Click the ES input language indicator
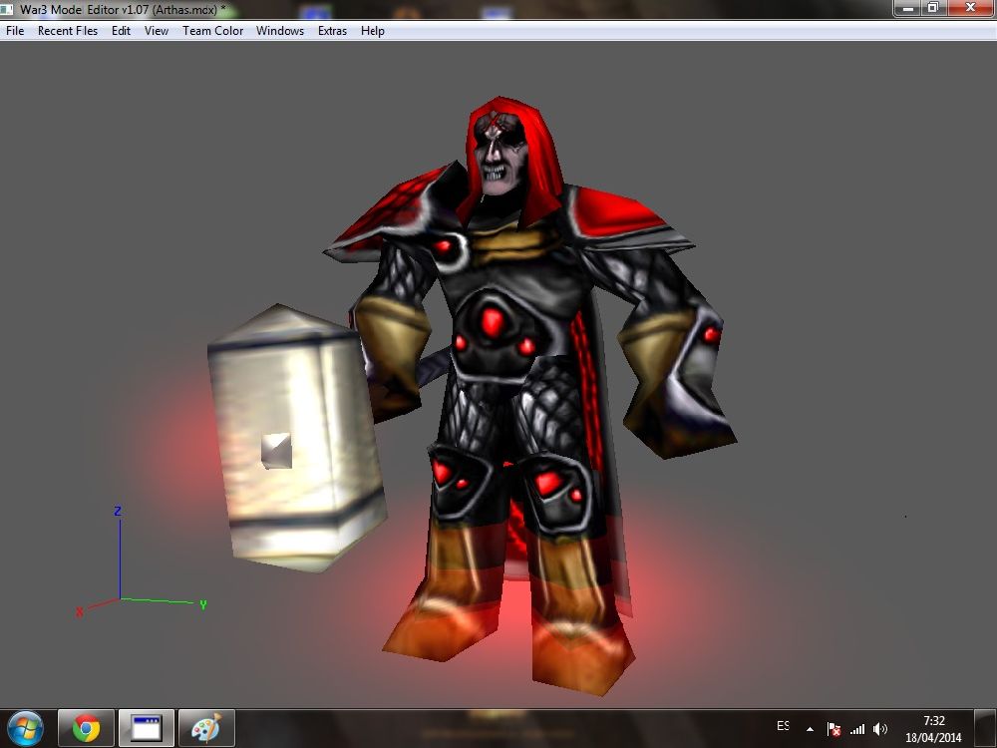This screenshot has height=748, width=997. pyautogui.click(x=783, y=726)
